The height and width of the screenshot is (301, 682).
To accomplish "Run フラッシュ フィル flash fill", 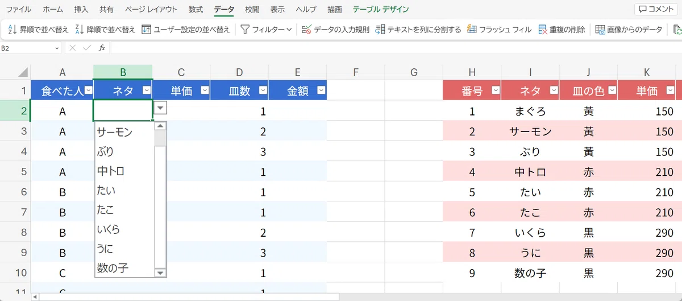I will pyautogui.click(x=499, y=30).
